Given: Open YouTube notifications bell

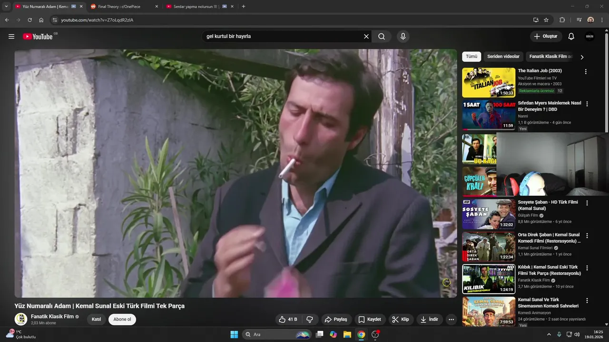Looking at the screenshot, I should point(571,37).
